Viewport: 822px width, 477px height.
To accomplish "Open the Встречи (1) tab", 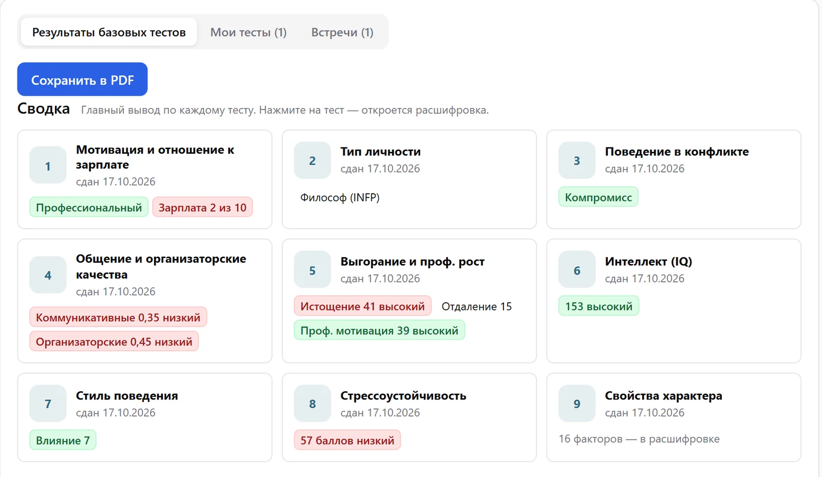I will 342,32.
